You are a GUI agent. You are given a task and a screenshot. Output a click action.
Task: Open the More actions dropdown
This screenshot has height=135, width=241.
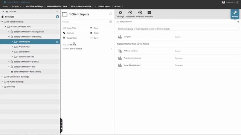pyautogui.click(x=95, y=38)
